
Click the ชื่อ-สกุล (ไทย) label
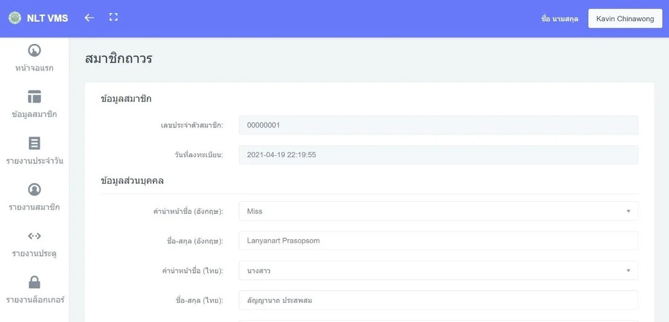(200, 300)
